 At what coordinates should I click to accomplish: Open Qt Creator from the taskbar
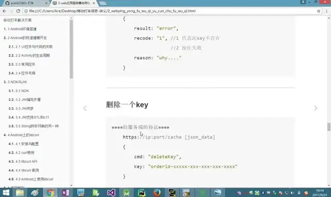point(96,192)
